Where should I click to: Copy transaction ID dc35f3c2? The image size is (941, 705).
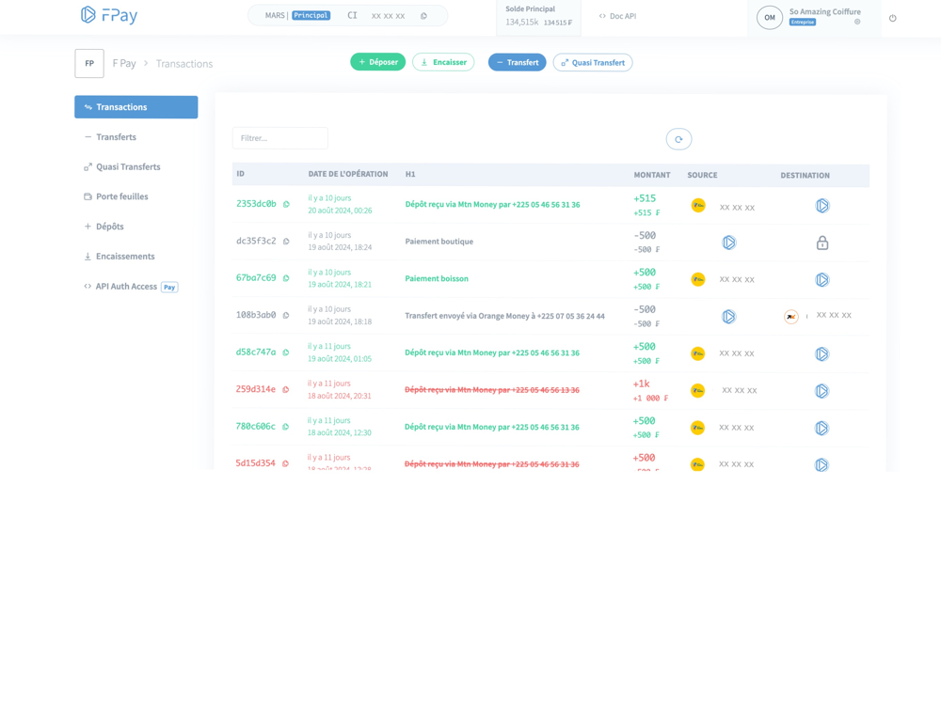[286, 242]
